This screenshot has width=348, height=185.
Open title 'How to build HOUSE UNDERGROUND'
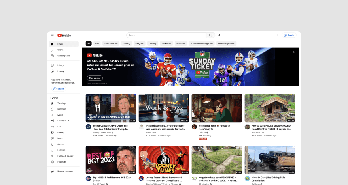tap(271, 127)
